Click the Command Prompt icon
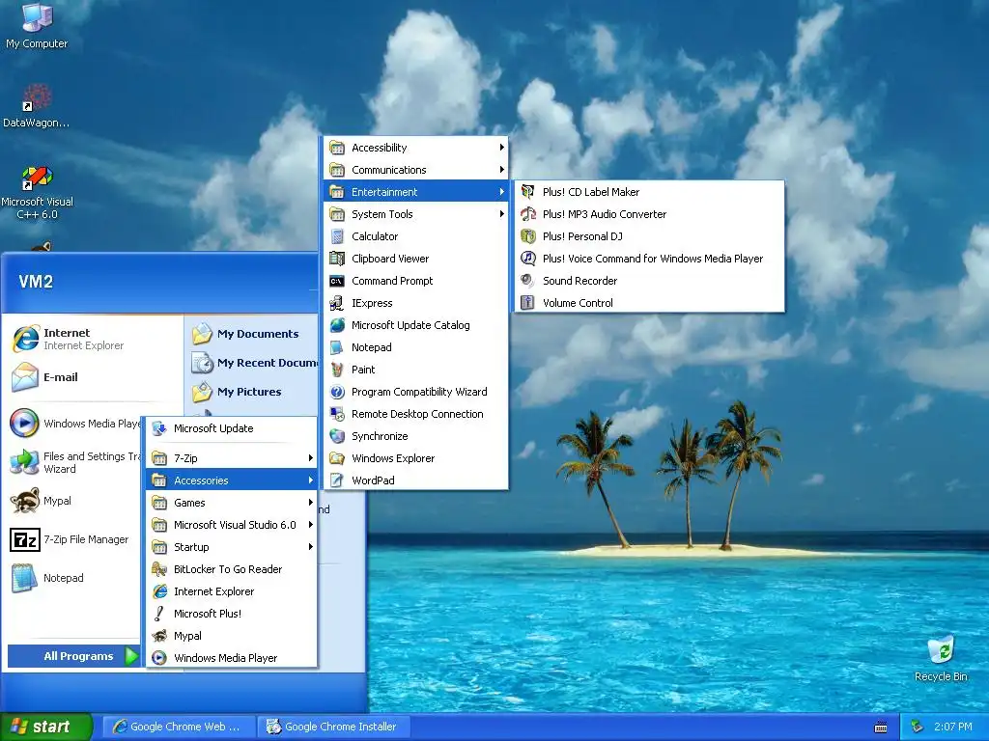The height and width of the screenshot is (741, 989). tap(337, 281)
